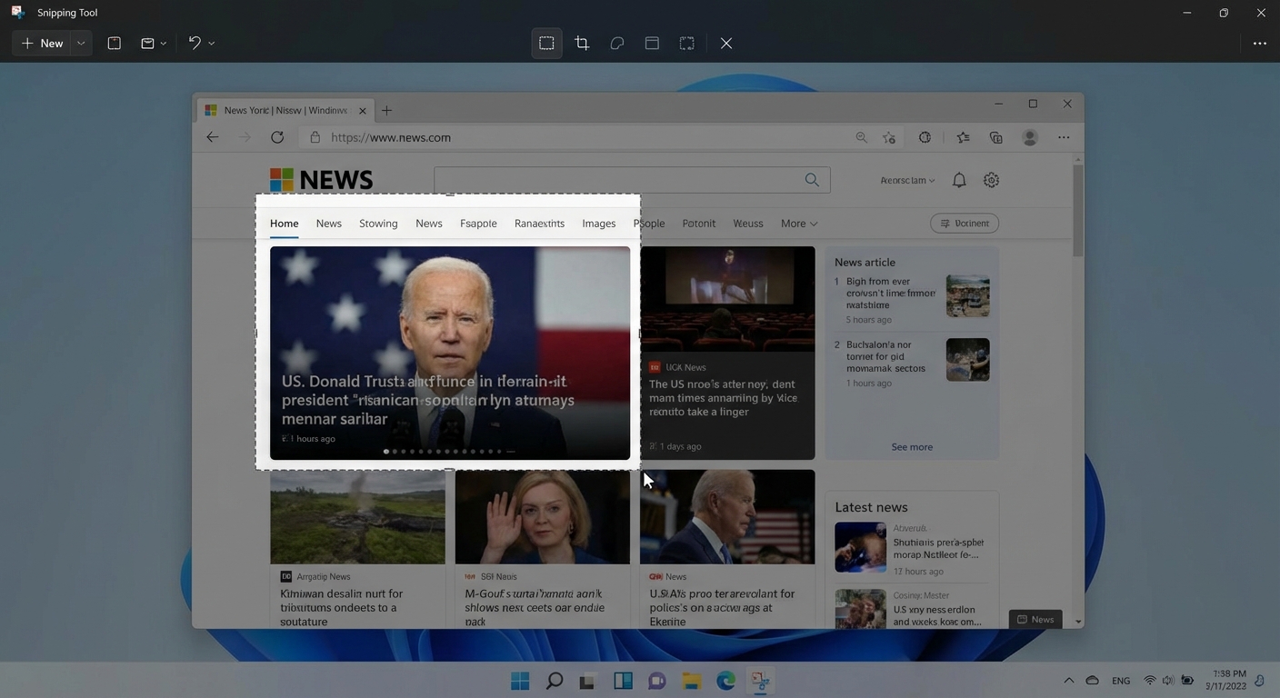Open the NEWS site settings gear
1280x698 pixels.
pyautogui.click(x=990, y=180)
